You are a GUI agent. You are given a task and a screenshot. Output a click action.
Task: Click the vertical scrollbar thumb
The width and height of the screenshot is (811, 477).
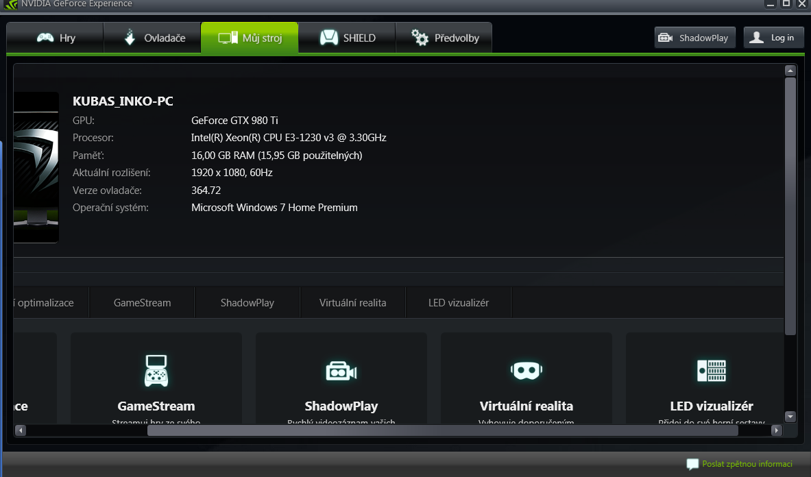coord(790,206)
